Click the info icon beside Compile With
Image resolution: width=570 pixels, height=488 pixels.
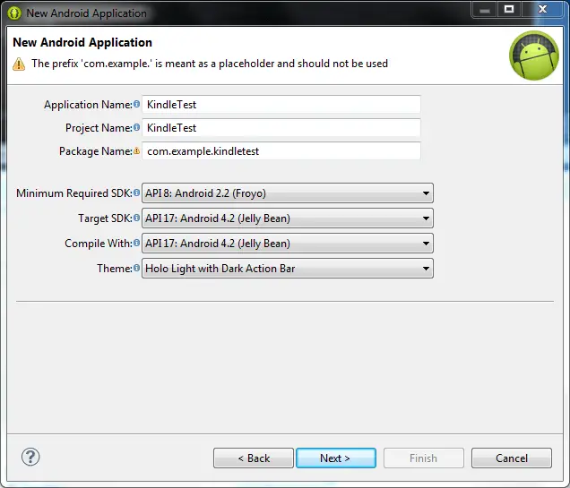pyautogui.click(x=137, y=244)
